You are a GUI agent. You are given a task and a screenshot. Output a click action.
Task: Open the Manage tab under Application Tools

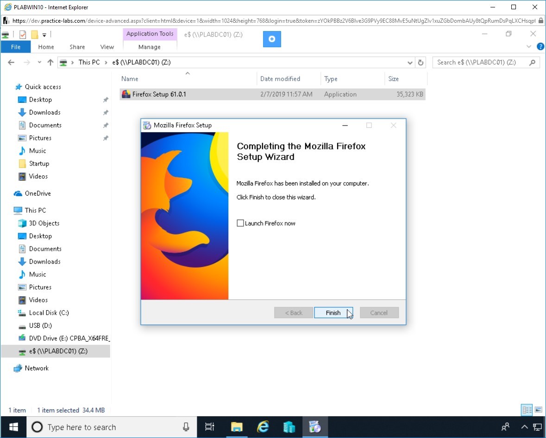tap(150, 47)
